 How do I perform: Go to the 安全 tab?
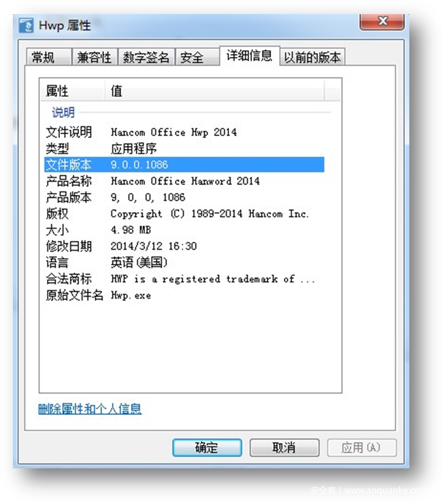coord(197,57)
